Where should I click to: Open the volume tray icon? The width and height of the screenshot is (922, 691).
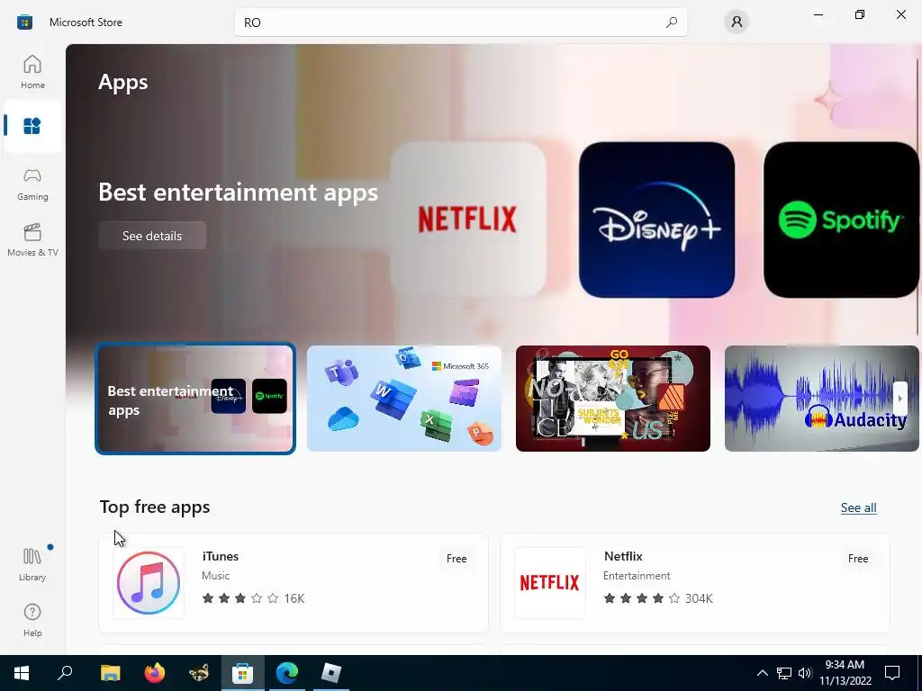pyautogui.click(x=805, y=673)
